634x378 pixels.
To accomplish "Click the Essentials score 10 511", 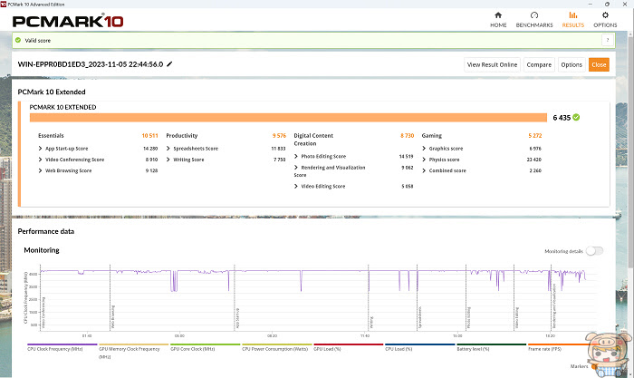I will [x=149, y=136].
